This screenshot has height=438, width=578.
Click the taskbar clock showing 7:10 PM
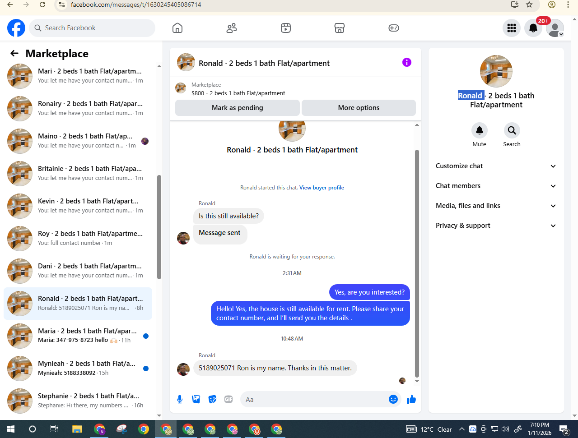540,429
